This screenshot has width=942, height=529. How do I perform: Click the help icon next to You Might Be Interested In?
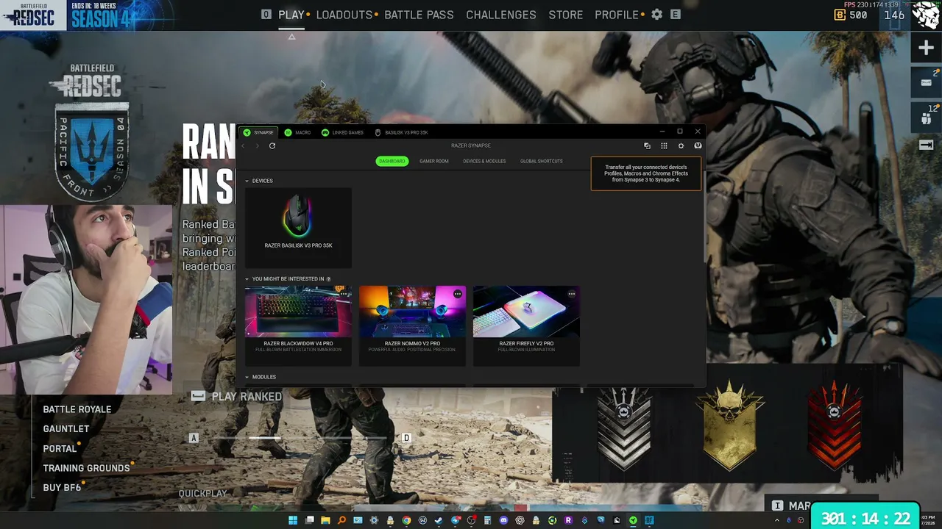tap(328, 279)
